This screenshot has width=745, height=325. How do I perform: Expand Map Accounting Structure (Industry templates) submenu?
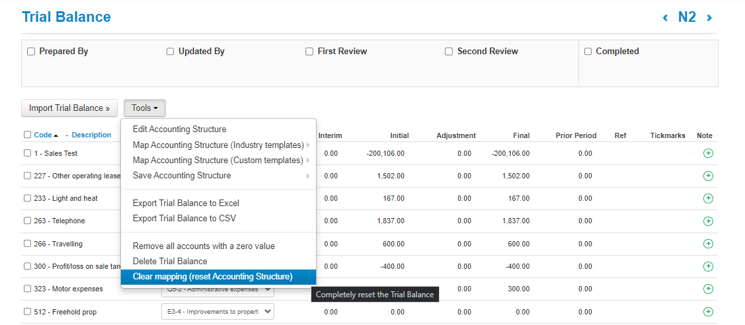(x=219, y=145)
